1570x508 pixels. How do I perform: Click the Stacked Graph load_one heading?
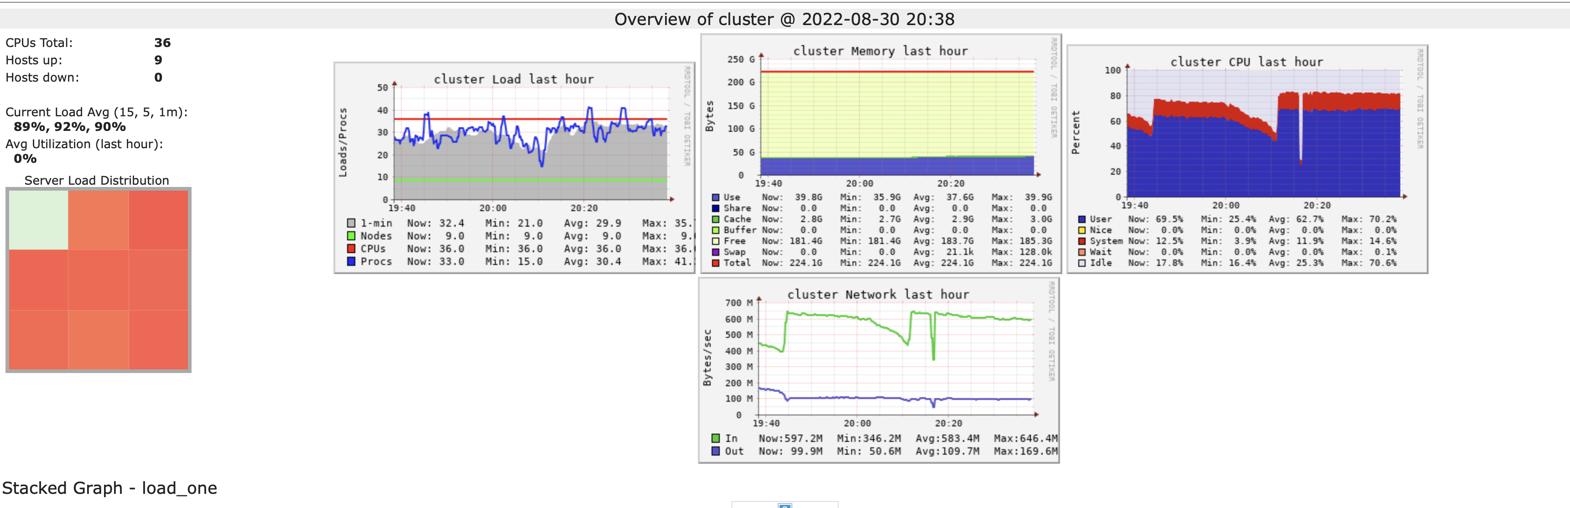(110, 488)
